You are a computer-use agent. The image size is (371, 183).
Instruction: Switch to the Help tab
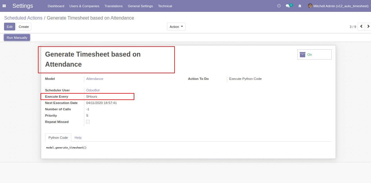click(78, 138)
